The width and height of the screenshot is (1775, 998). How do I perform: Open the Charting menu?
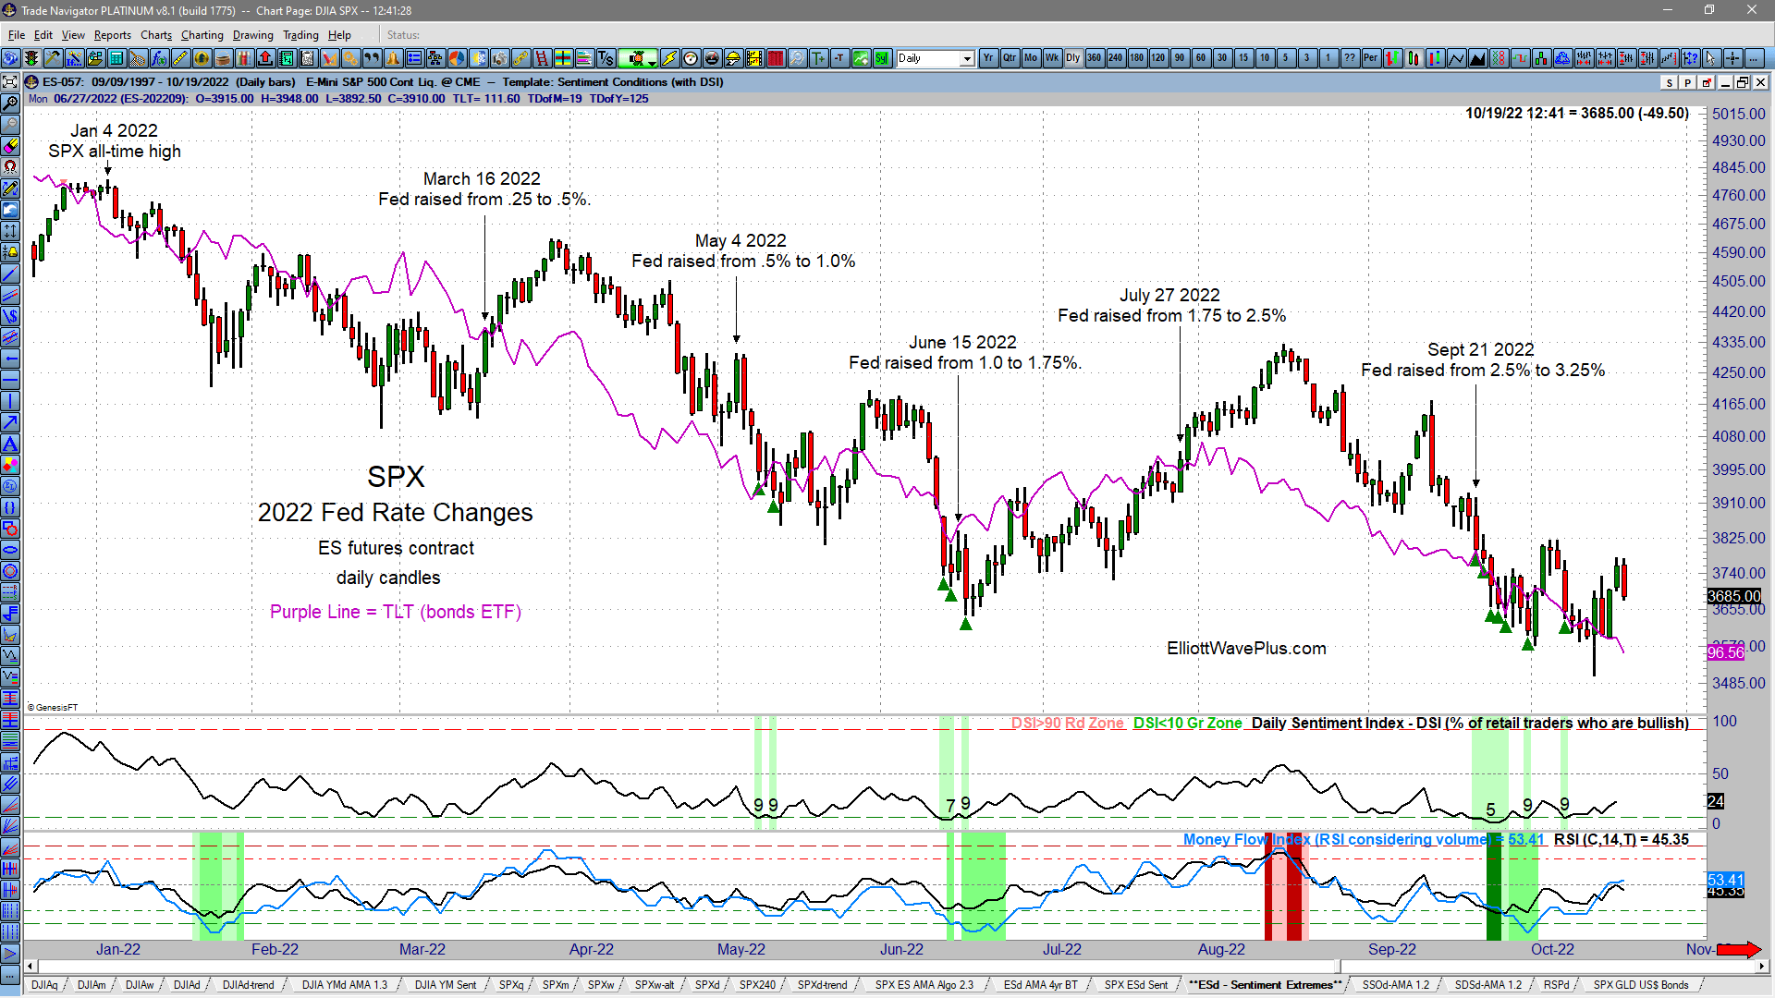click(202, 35)
